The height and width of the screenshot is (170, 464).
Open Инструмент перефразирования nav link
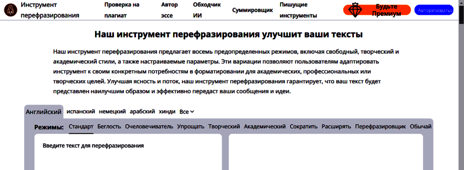click(50, 10)
